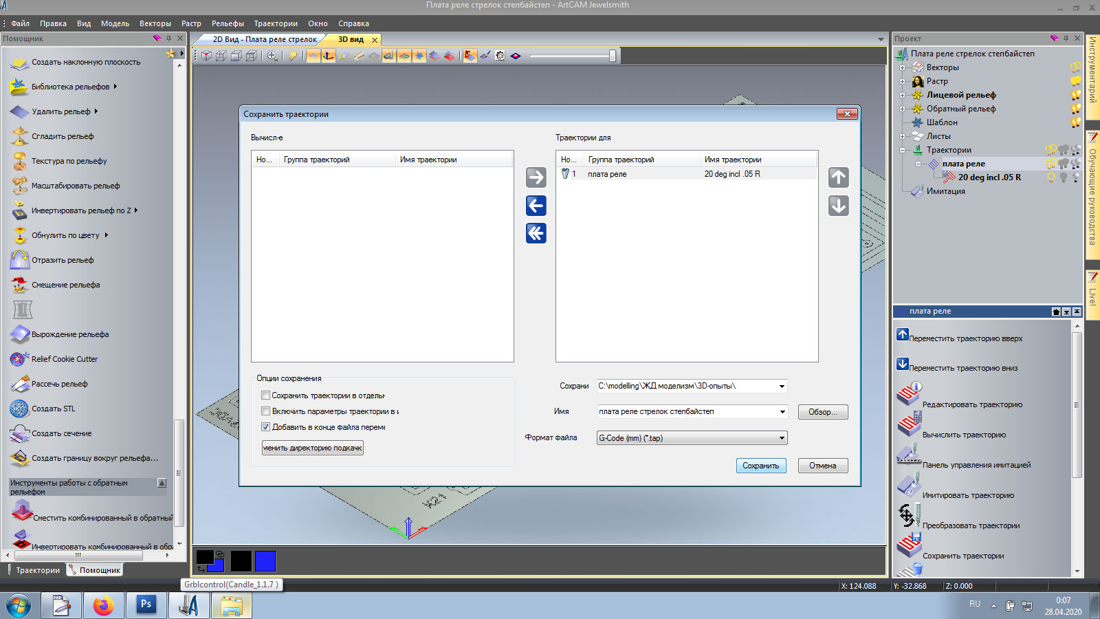
Task: Open the Рельефы menu
Action: coord(228,23)
